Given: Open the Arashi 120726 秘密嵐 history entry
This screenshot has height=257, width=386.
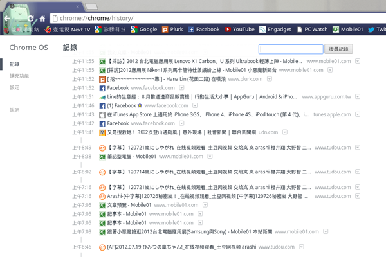Looking at the screenshot, I should point(207,196).
